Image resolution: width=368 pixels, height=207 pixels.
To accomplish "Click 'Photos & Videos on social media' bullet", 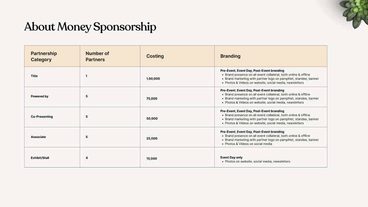I will (248, 144).
